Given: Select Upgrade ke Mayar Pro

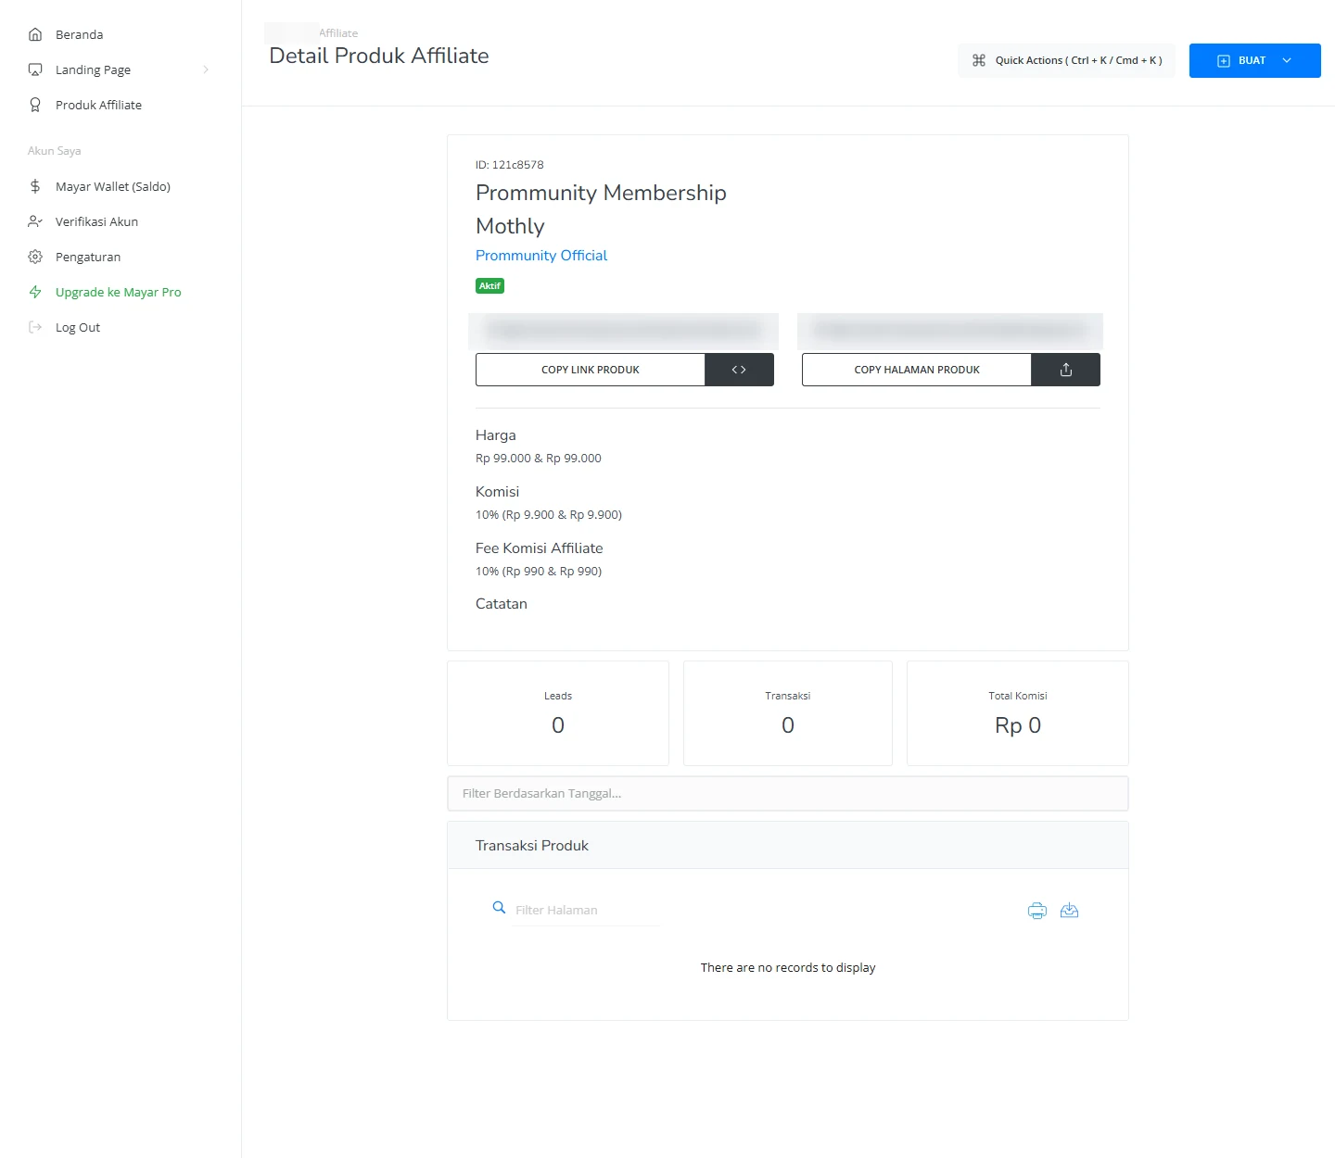Looking at the screenshot, I should [x=118, y=292].
